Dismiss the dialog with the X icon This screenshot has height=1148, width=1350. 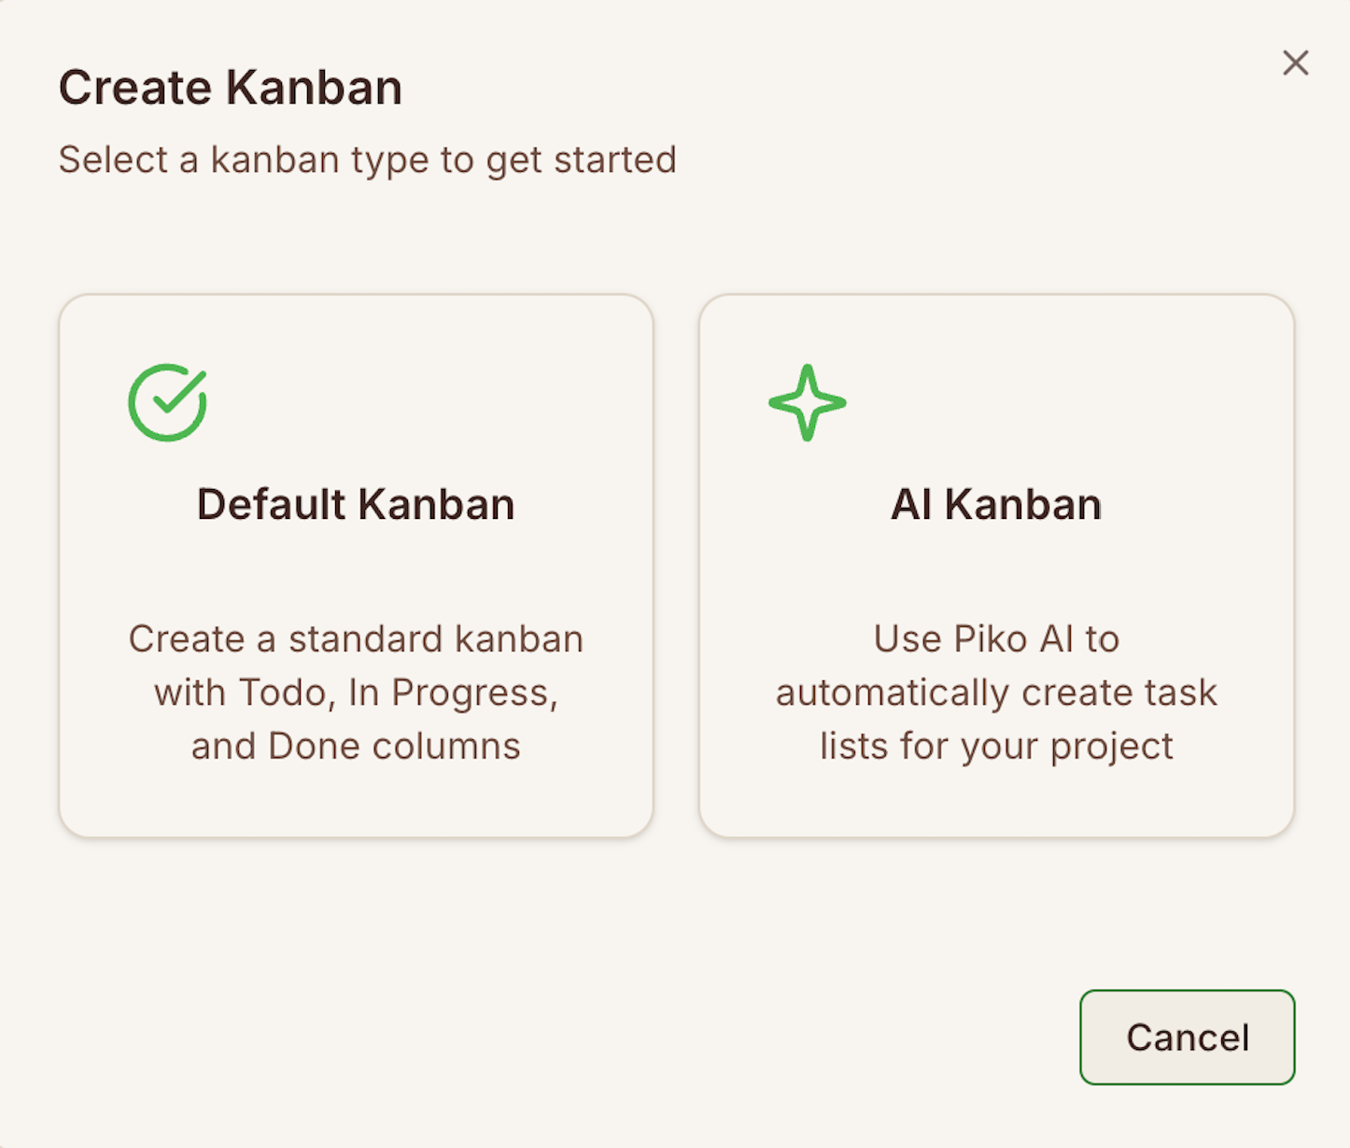pyautogui.click(x=1296, y=63)
